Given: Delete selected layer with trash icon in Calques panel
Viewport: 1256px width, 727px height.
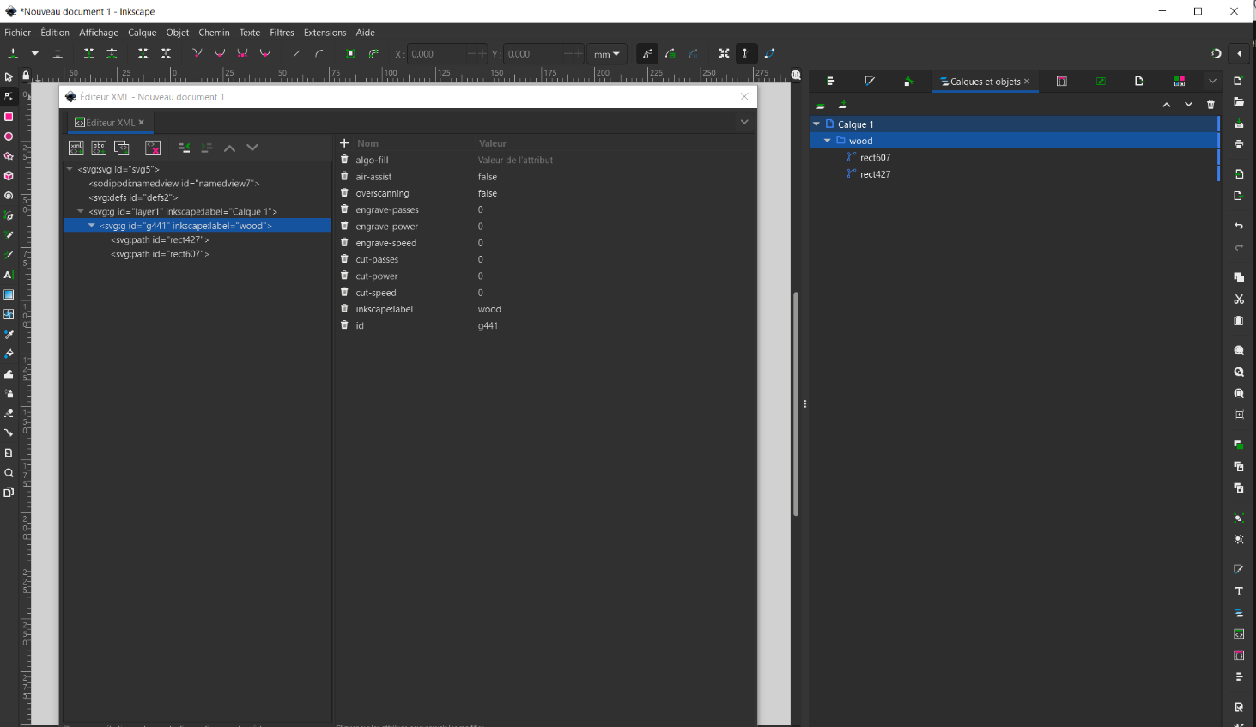Looking at the screenshot, I should click(1210, 105).
